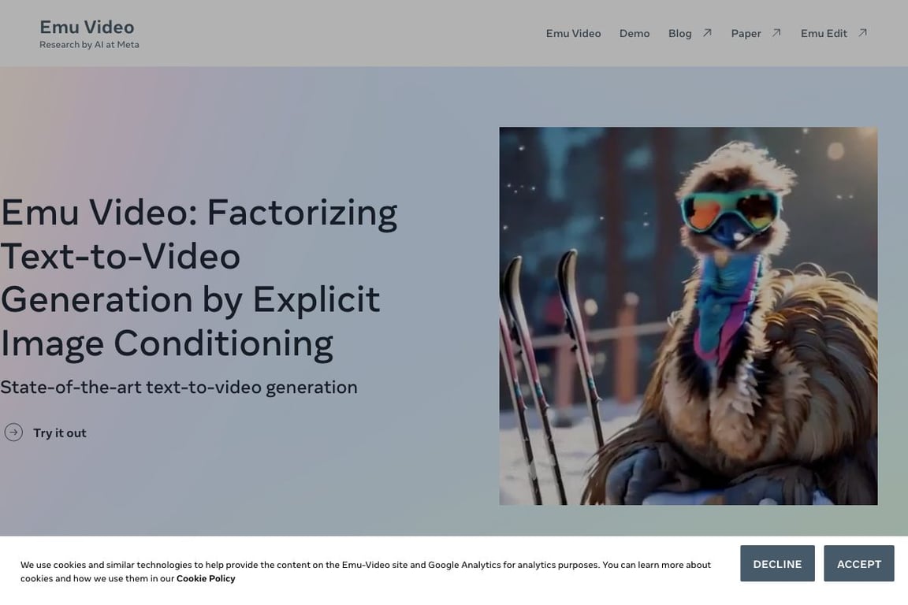Image resolution: width=908 pixels, height=605 pixels.
Task: Click the external arrow icon beside Emu Edit
Action: coord(862,33)
